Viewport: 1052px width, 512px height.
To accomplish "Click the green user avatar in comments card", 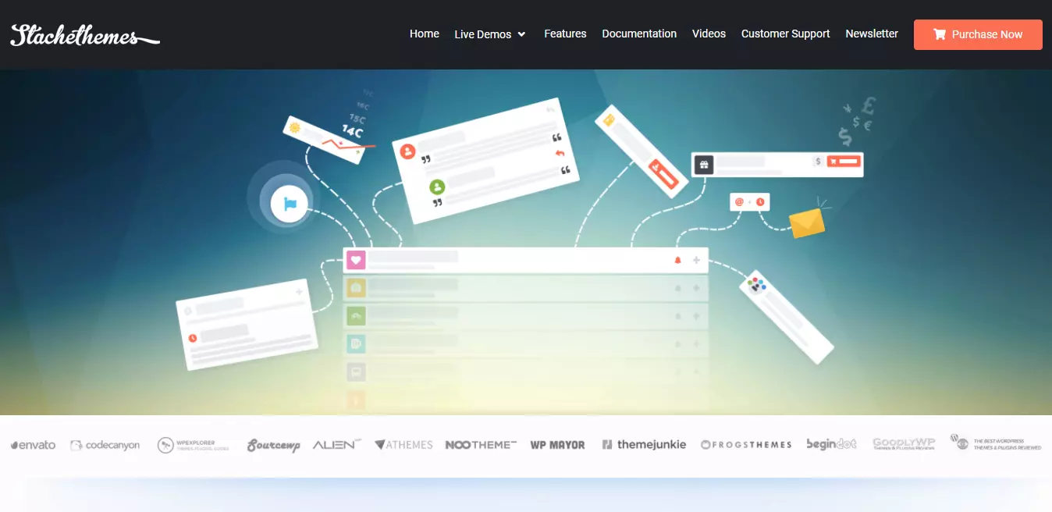I will [437, 187].
